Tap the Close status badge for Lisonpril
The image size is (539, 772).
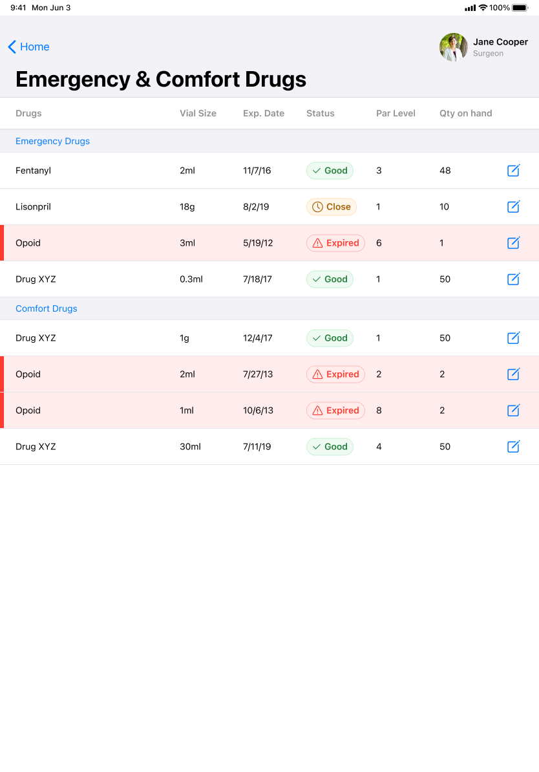click(331, 207)
